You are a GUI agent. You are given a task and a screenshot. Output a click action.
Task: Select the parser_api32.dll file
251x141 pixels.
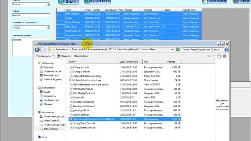click(81, 110)
